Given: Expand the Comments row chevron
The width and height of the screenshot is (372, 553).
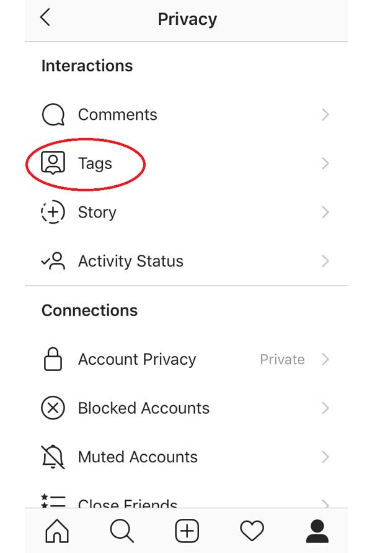Looking at the screenshot, I should 325,114.
